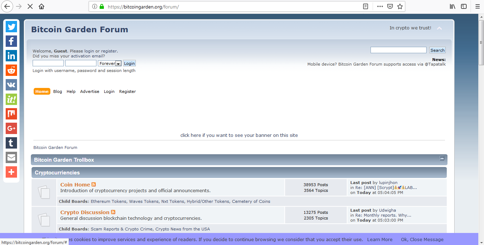Open Login menu item
Viewport: 484px width, 245px height.
[x=109, y=91]
